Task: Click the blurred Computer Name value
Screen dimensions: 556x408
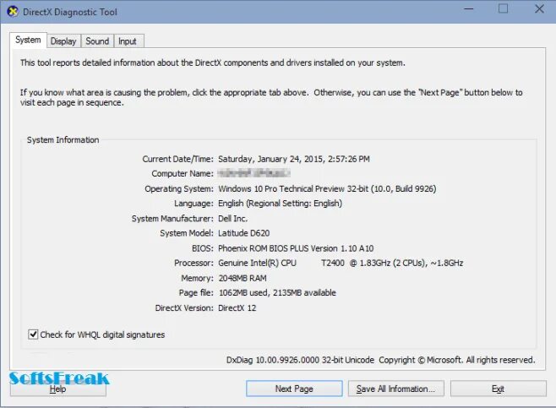Action: (x=253, y=173)
